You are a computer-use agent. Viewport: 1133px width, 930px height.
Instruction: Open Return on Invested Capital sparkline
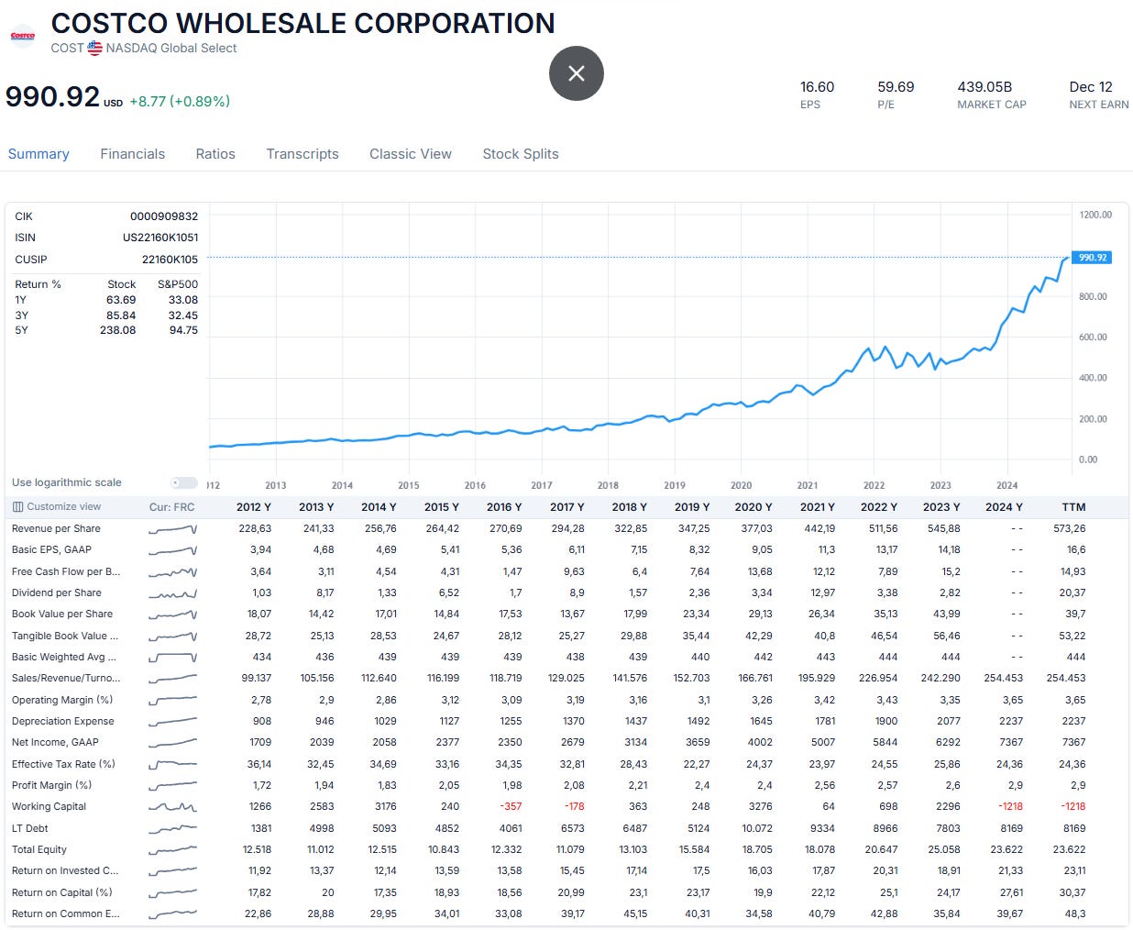click(x=172, y=871)
